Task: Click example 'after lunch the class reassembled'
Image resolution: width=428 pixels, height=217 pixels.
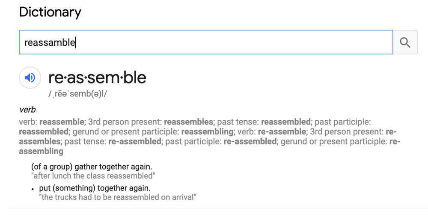Action: coord(93,176)
